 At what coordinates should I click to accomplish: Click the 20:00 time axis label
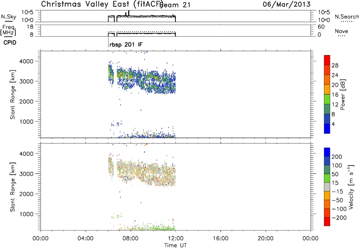tap(266, 239)
